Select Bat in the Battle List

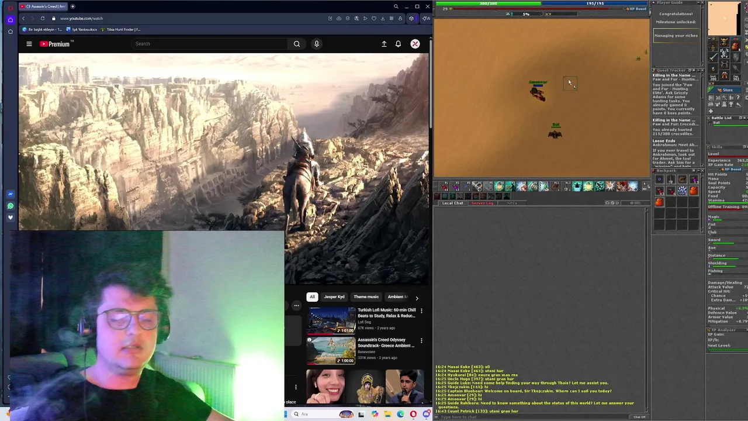click(x=716, y=123)
